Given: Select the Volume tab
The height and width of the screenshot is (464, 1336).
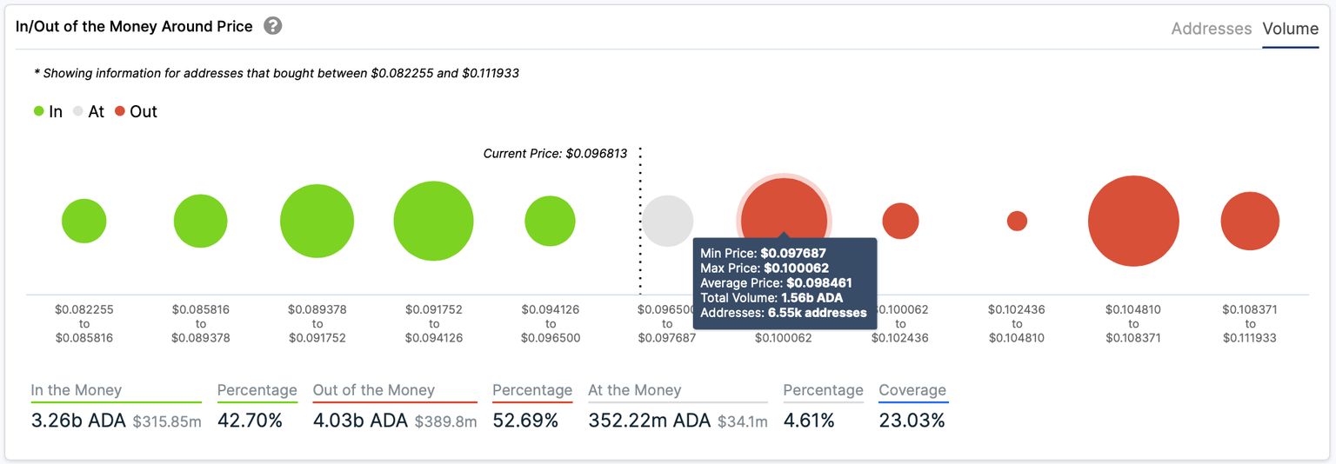Looking at the screenshot, I should coord(1290,29).
